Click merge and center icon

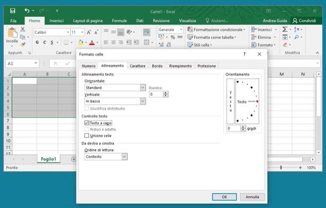point(146,42)
